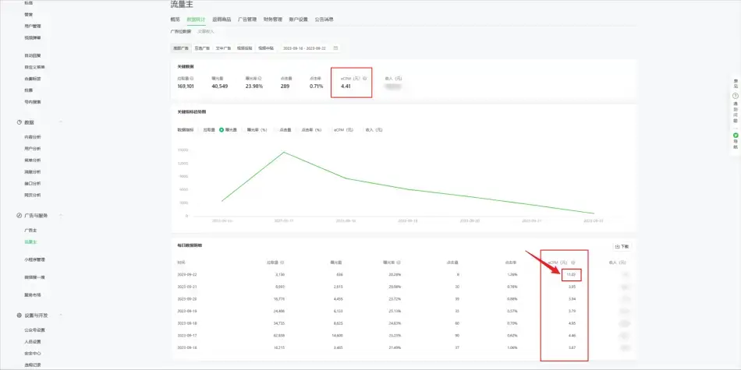Select the eCPM(元) chart metric radio
This screenshot has width=741, height=370.
tap(331, 130)
